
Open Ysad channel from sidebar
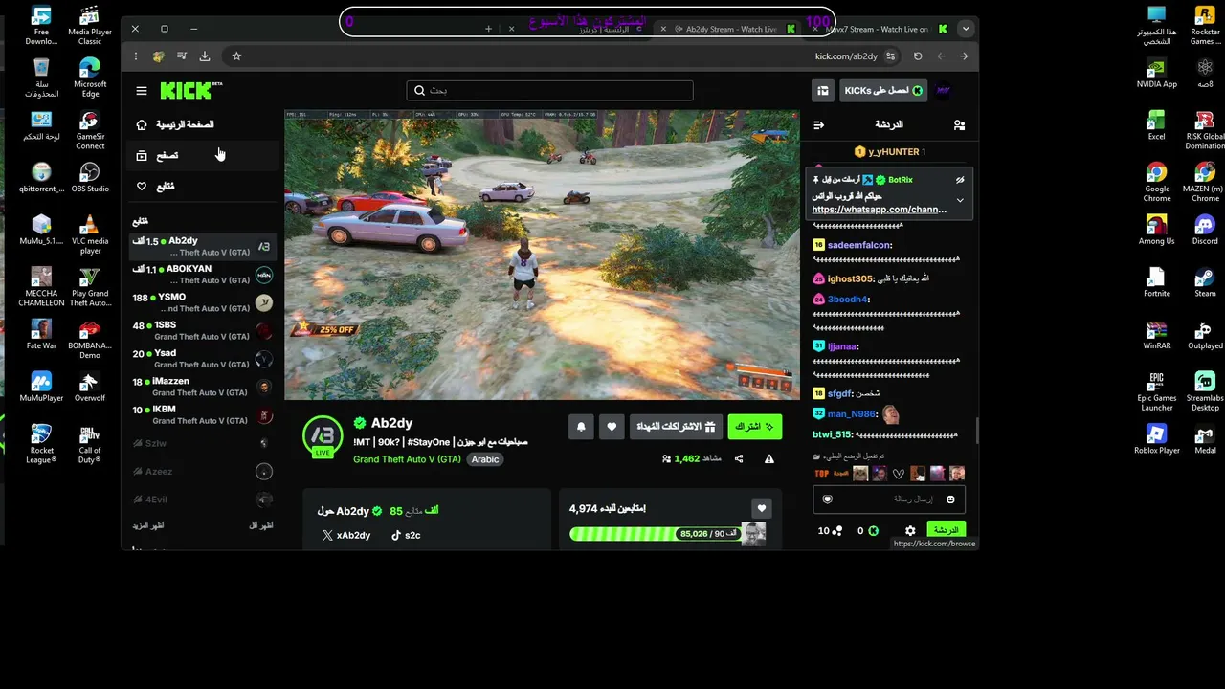[x=202, y=359]
